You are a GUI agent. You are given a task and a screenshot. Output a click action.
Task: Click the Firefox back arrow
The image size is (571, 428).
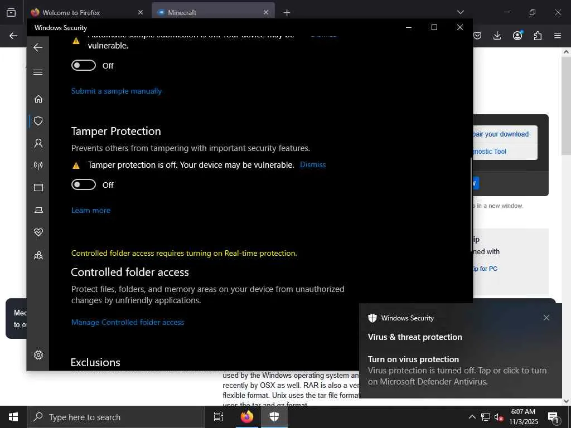click(x=13, y=36)
